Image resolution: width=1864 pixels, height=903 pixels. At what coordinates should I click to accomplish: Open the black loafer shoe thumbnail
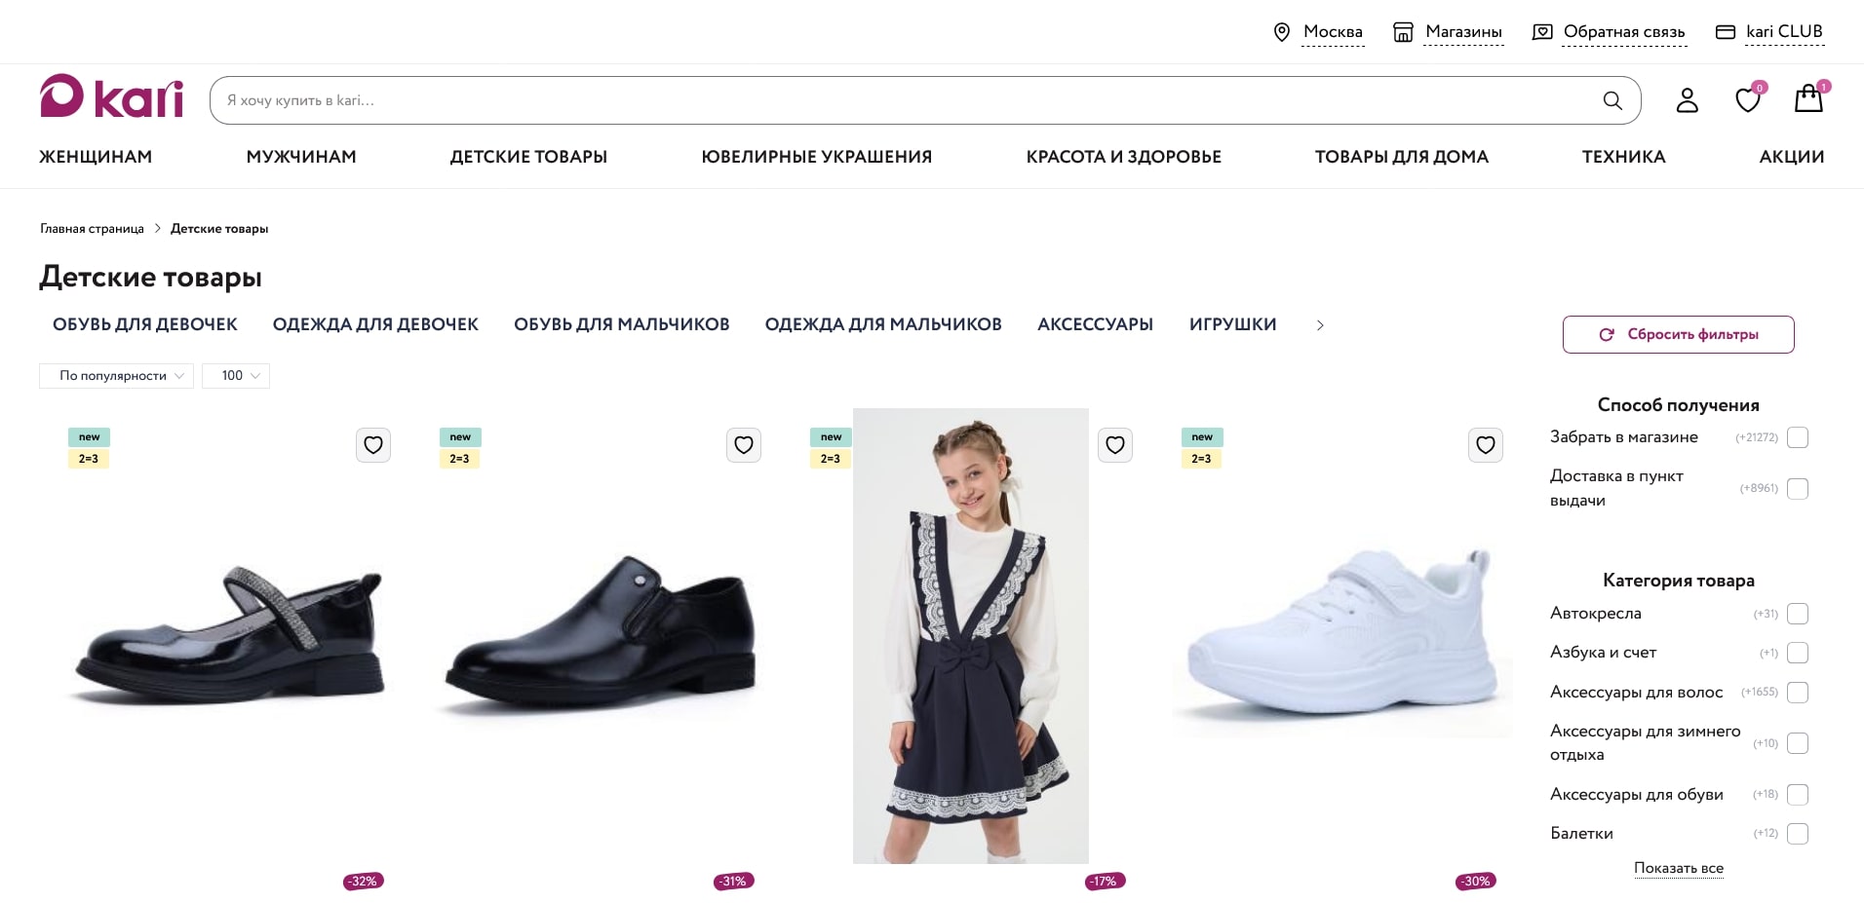coord(600,633)
